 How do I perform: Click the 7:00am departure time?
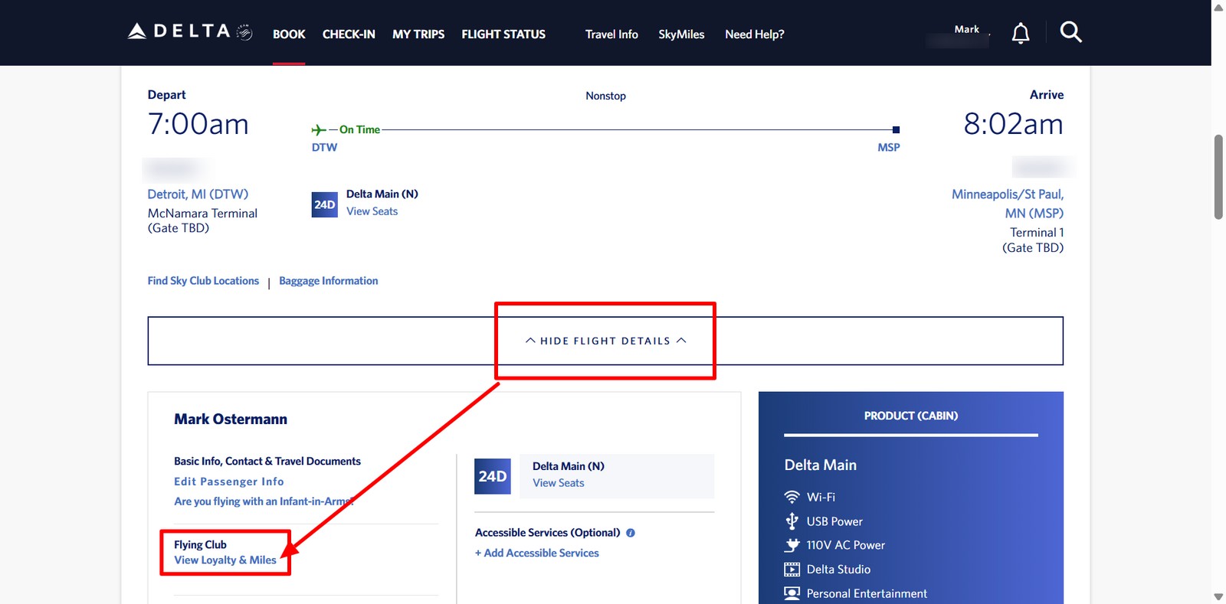(198, 124)
